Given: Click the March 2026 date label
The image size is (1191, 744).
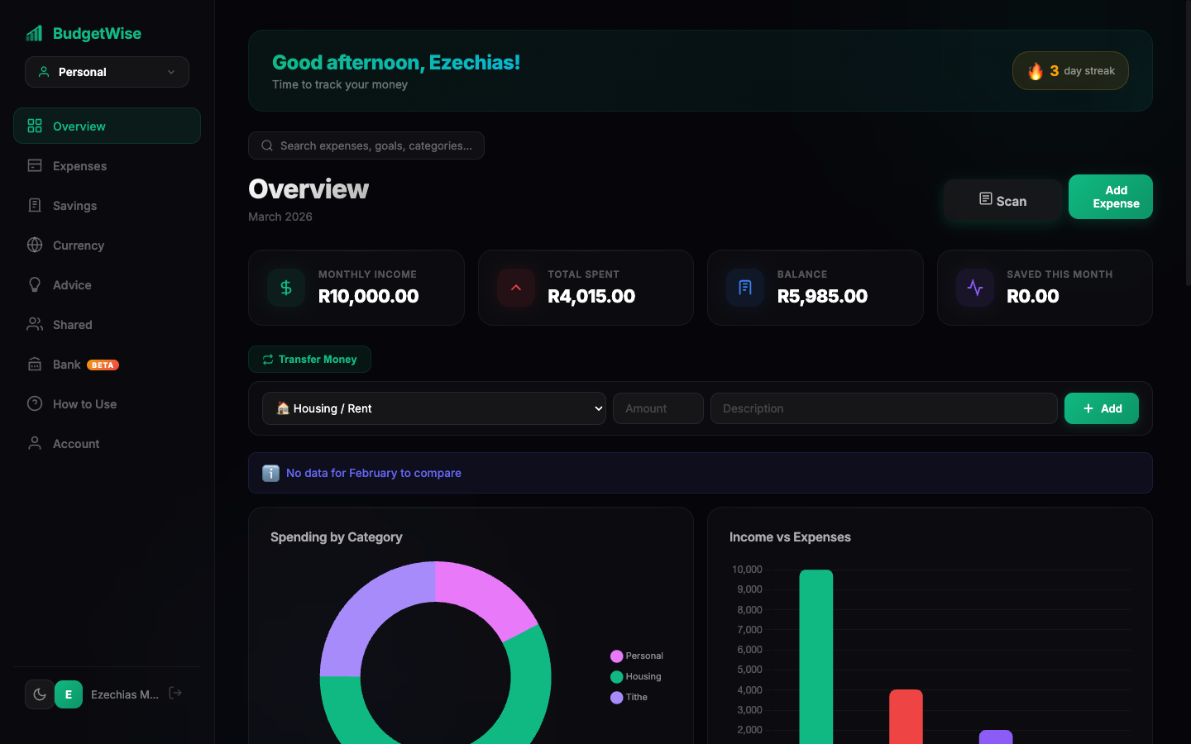Looking at the screenshot, I should click(280, 217).
